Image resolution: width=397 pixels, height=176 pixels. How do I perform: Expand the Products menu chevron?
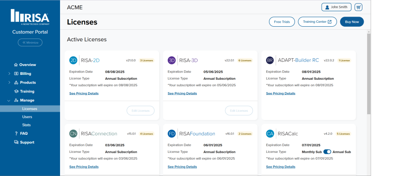click(x=9, y=82)
